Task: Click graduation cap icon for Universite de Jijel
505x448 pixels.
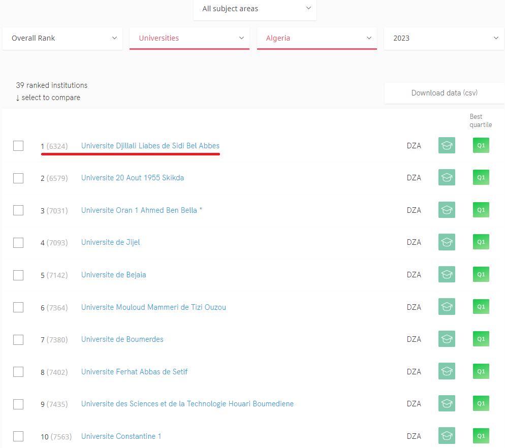Action: pyautogui.click(x=447, y=242)
